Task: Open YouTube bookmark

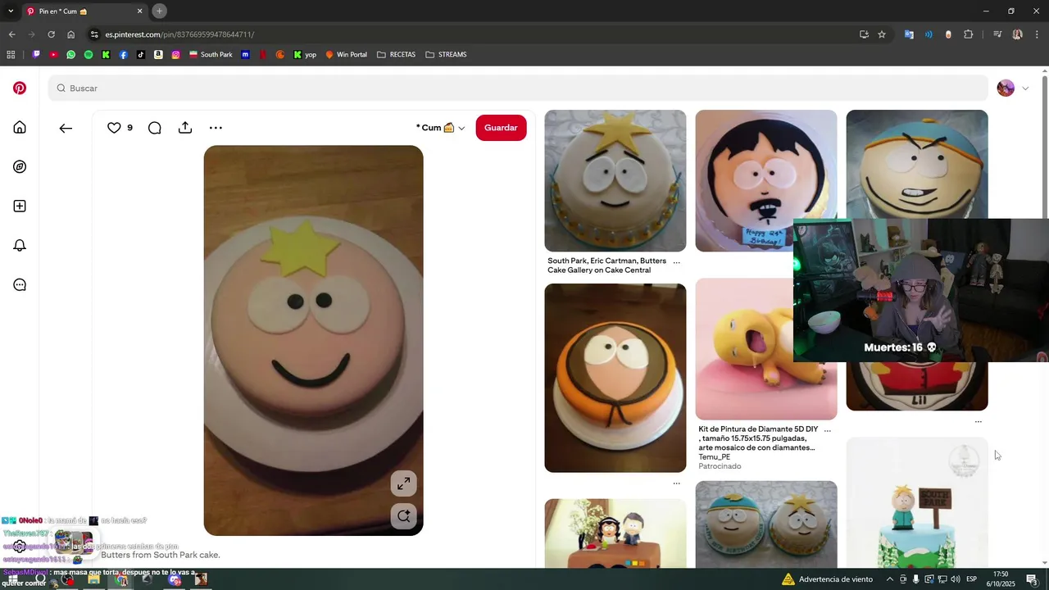Action: click(x=53, y=55)
